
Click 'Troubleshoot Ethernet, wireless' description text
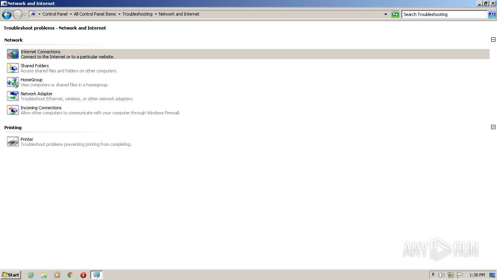click(77, 99)
